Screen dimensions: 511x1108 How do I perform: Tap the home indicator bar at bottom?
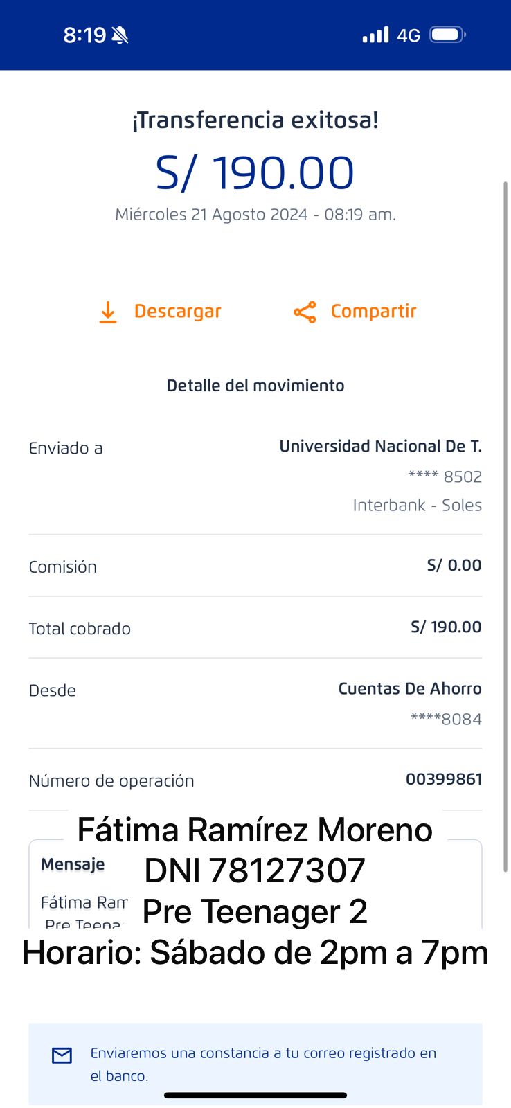pyautogui.click(x=256, y=1096)
